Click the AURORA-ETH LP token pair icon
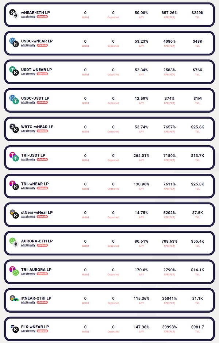This screenshot has height=343, width=219. click(14, 243)
